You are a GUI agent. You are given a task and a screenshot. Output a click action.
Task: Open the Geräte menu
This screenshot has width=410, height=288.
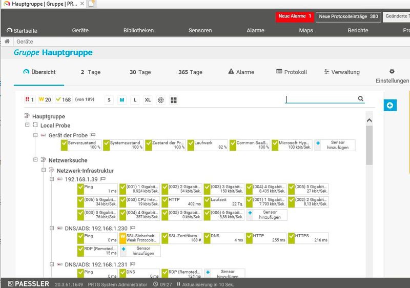click(80, 30)
